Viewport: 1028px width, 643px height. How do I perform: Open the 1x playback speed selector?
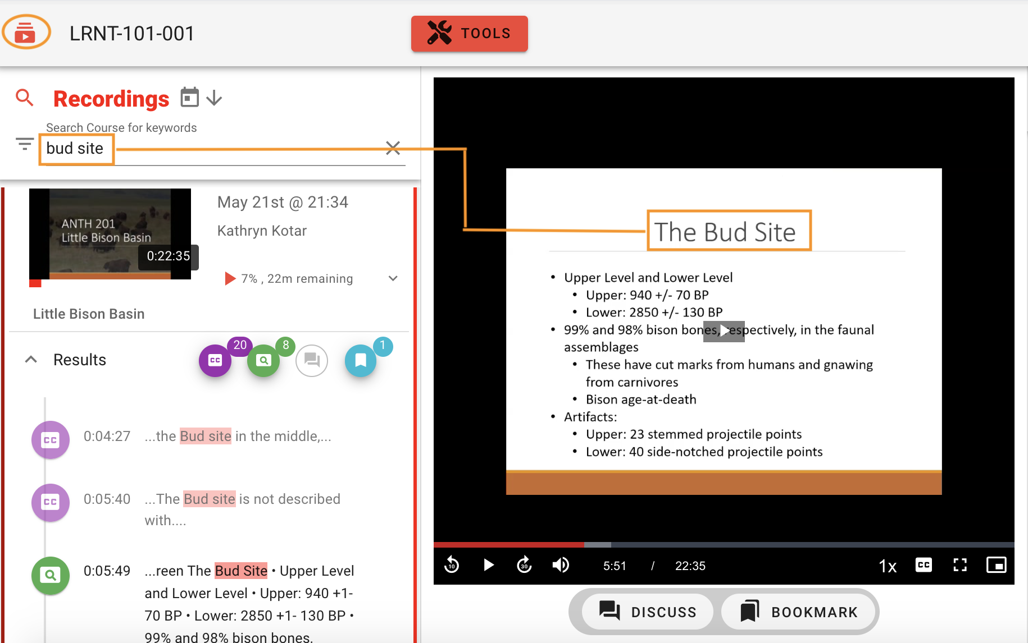[x=887, y=566]
